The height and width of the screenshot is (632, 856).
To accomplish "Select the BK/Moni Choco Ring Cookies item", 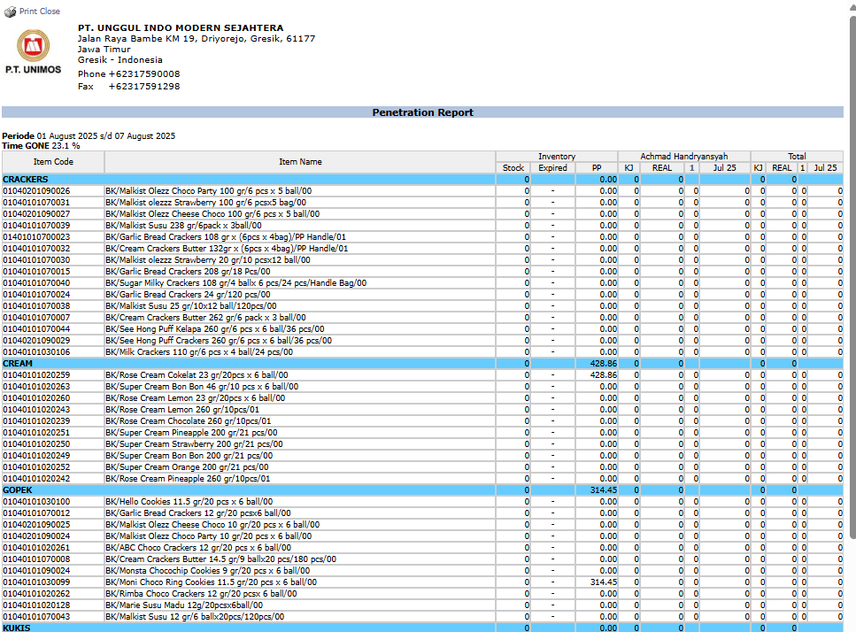I will point(211,582).
